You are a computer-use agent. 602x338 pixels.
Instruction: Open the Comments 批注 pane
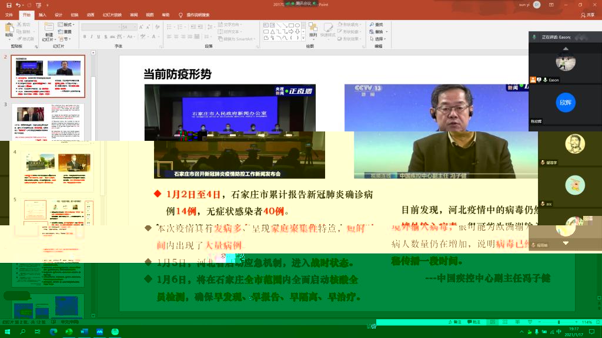tap(474, 322)
